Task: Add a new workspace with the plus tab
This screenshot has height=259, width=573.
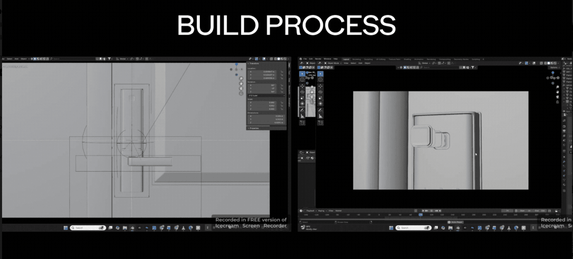Action: point(483,59)
